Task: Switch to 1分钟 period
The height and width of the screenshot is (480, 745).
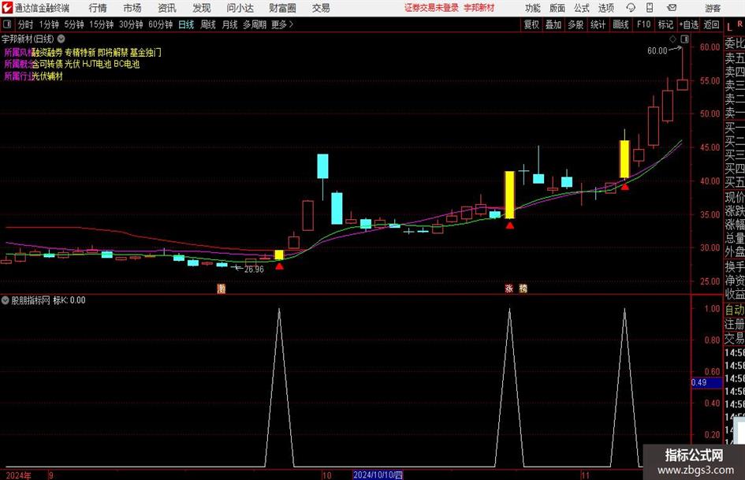Action: pos(49,24)
